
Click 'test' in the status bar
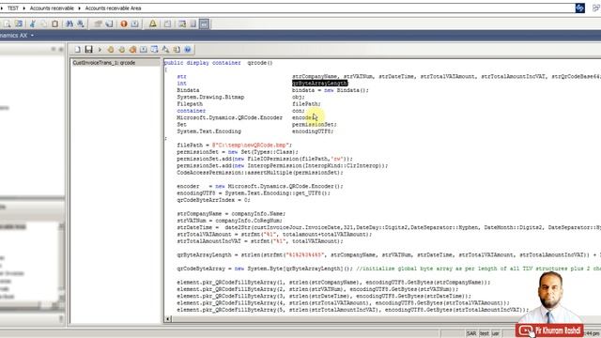485,333
